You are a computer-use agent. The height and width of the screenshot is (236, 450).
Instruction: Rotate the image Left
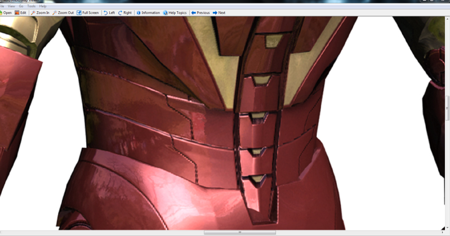pos(109,12)
